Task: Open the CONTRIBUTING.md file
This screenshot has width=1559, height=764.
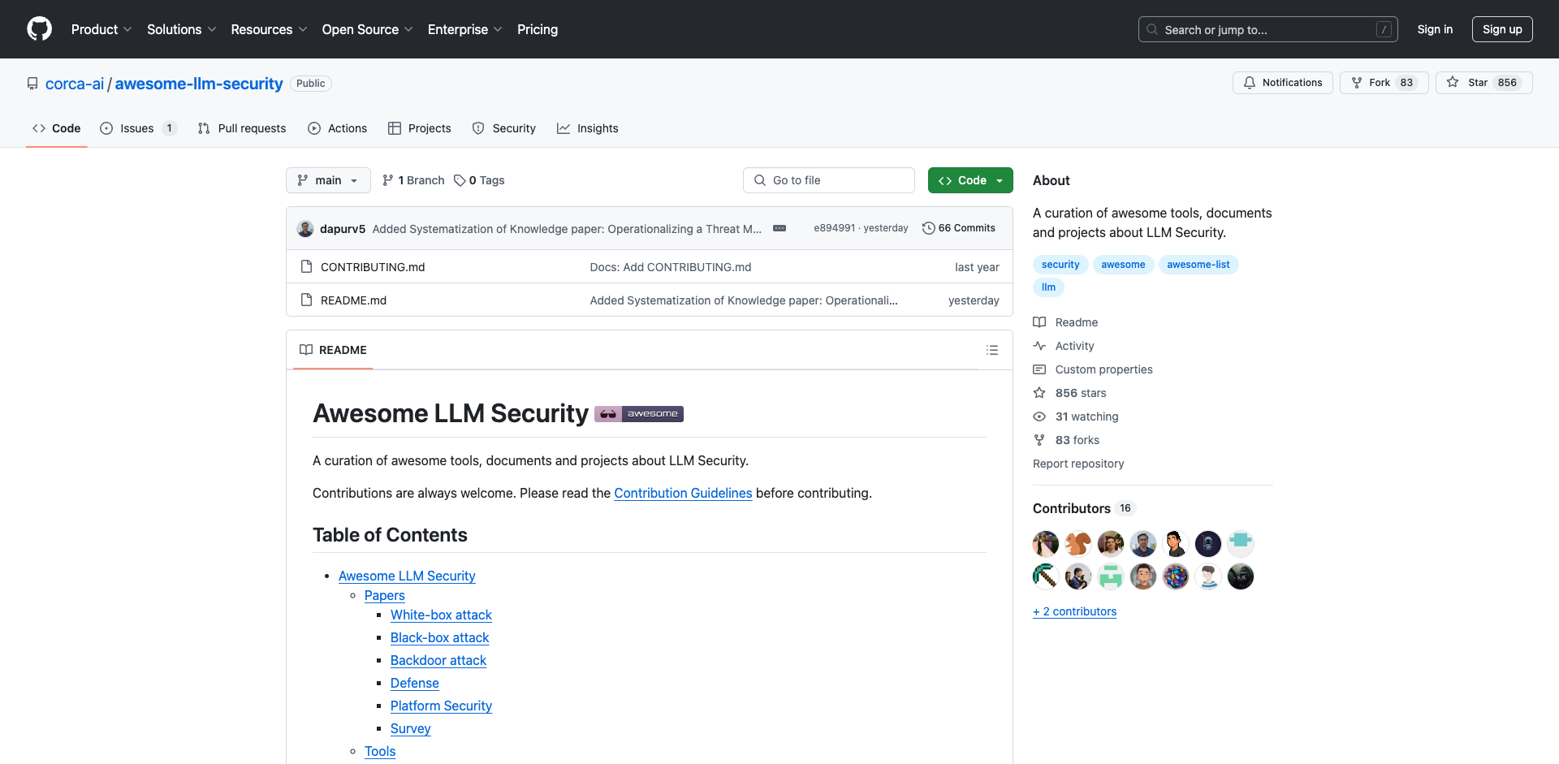Action: pyautogui.click(x=373, y=267)
